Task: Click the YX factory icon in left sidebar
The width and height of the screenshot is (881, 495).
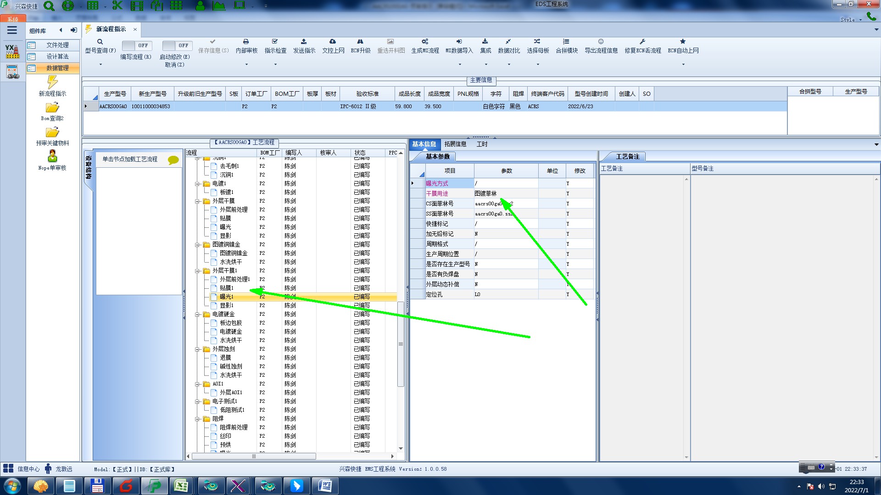Action: point(12,51)
